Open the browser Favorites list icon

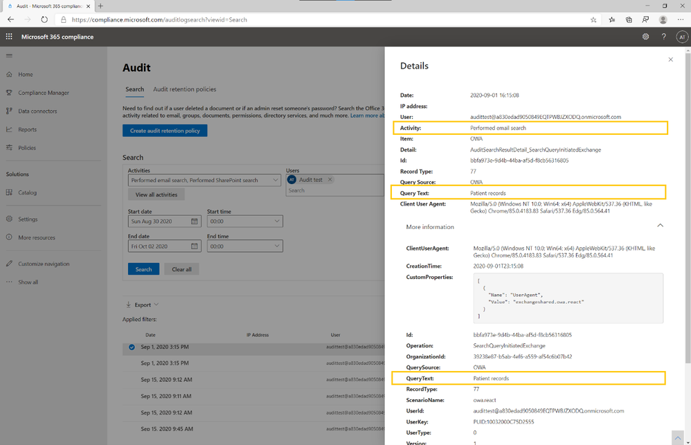(x=612, y=20)
